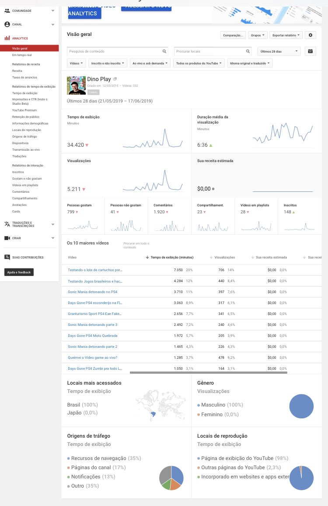This screenshot has height=506, width=328.
Task: Click the Visualizações chart card
Action: pyautogui.click(x=126, y=175)
